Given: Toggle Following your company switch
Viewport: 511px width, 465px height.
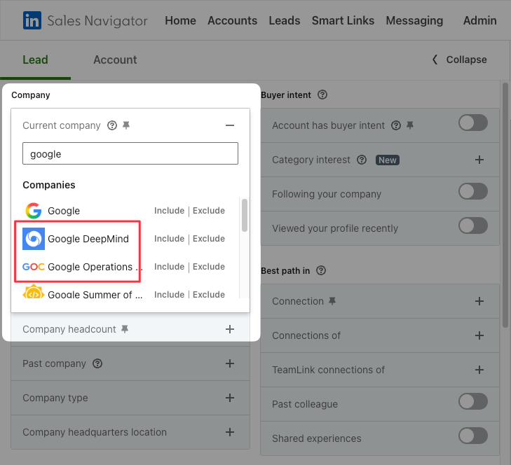Looking at the screenshot, I should [x=473, y=191].
